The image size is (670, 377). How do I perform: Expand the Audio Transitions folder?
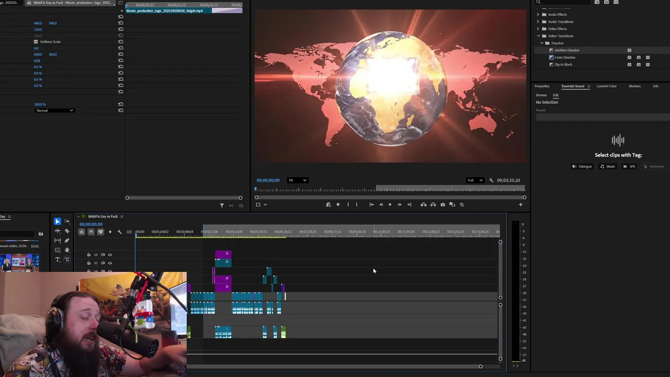[x=538, y=21]
